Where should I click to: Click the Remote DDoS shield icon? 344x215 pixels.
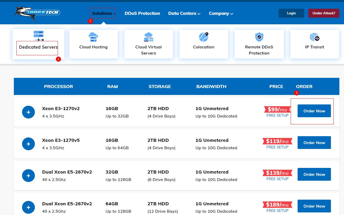pos(259,37)
